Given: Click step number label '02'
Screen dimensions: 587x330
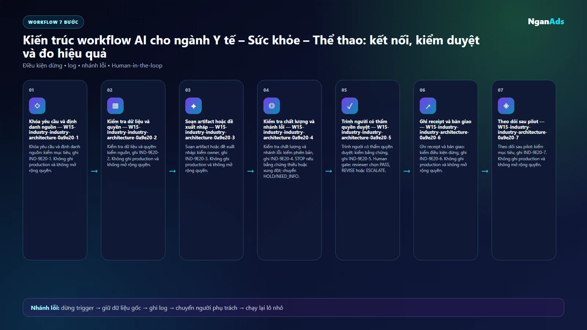Looking at the screenshot, I should click(x=110, y=90).
